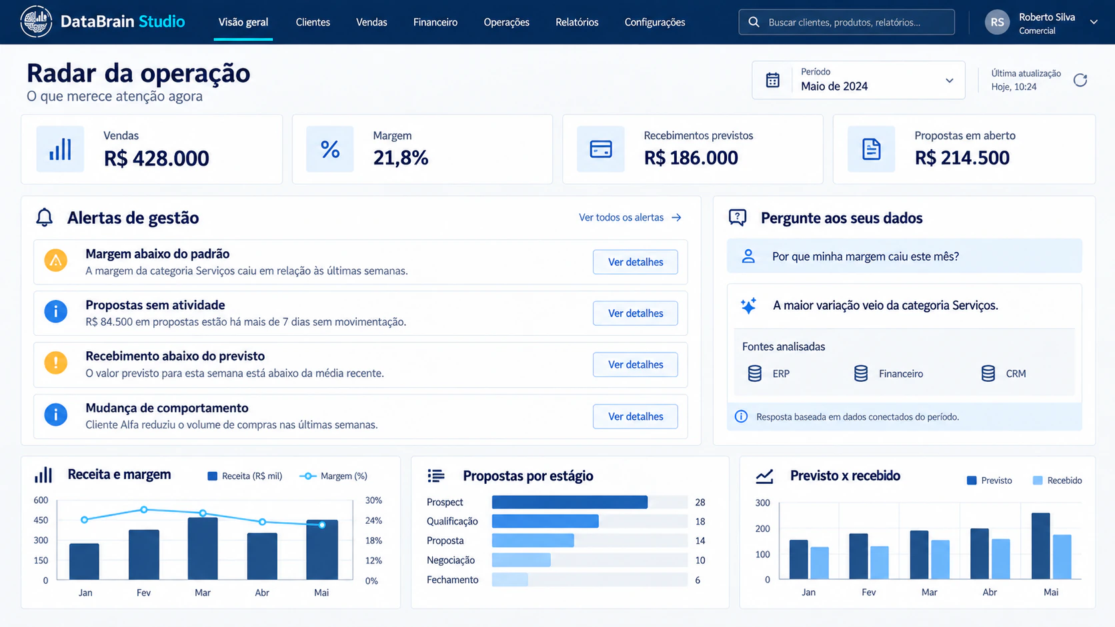Click the Fechamento stage bar

(510, 579)
